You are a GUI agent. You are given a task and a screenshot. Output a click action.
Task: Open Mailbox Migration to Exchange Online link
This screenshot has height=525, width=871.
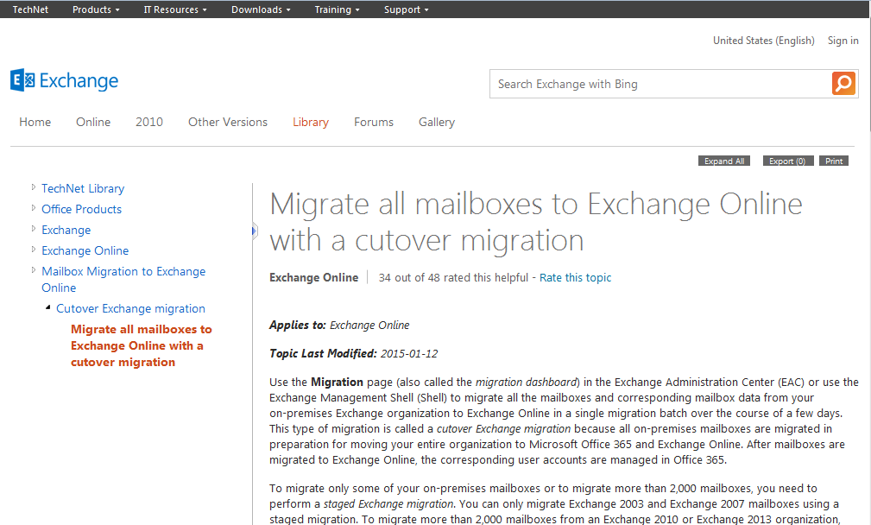click(123, 280)
